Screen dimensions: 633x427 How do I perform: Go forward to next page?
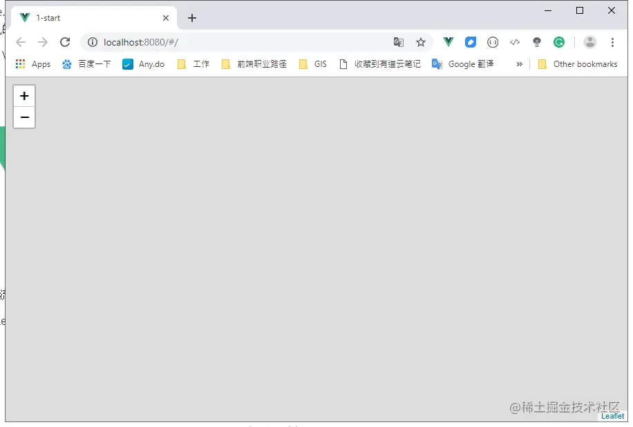[x=43, y=42]
